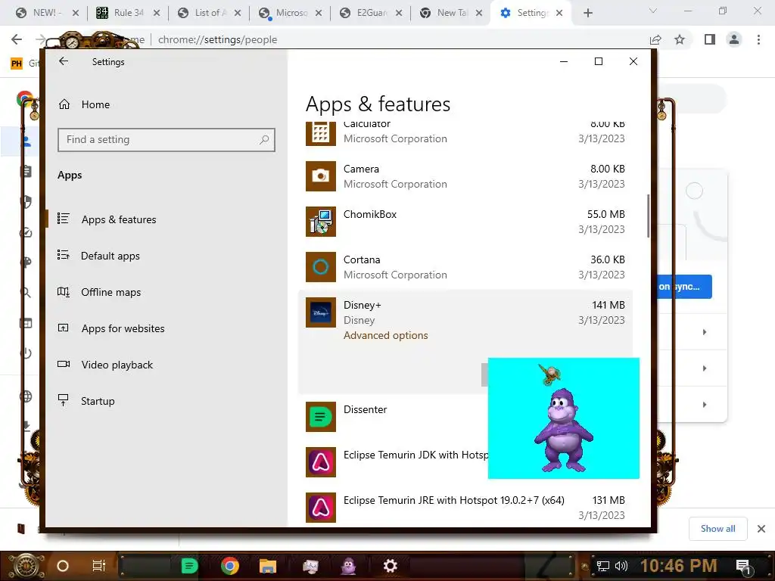Bookmark this page with the star icon
The image size is (775, 581).
point(680,39)
